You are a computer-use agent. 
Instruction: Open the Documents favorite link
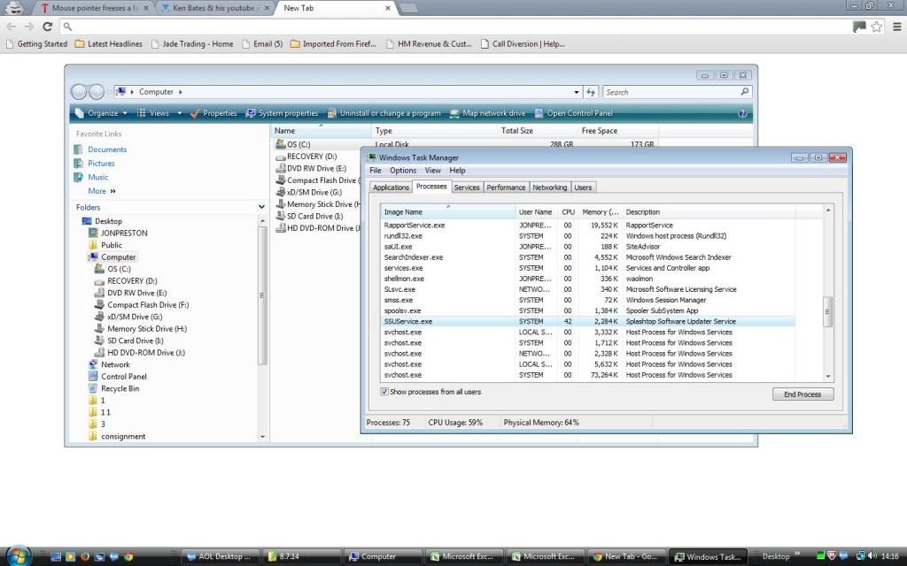(107, 149)
